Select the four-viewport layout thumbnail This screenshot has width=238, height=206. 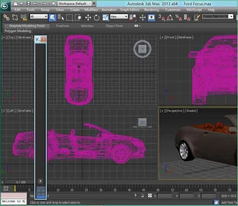click(x=41, y=192)
